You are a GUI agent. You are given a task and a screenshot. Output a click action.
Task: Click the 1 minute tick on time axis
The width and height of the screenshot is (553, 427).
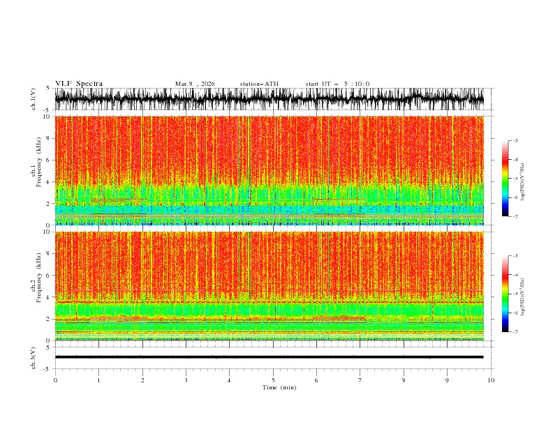[x=98, y=380]
